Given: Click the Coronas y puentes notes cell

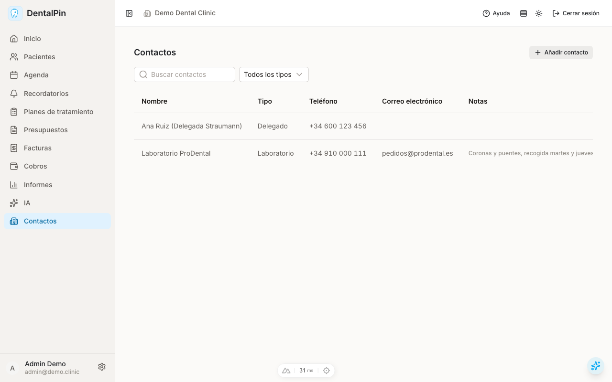Looking at the screenshot, I should coord(531,153).
